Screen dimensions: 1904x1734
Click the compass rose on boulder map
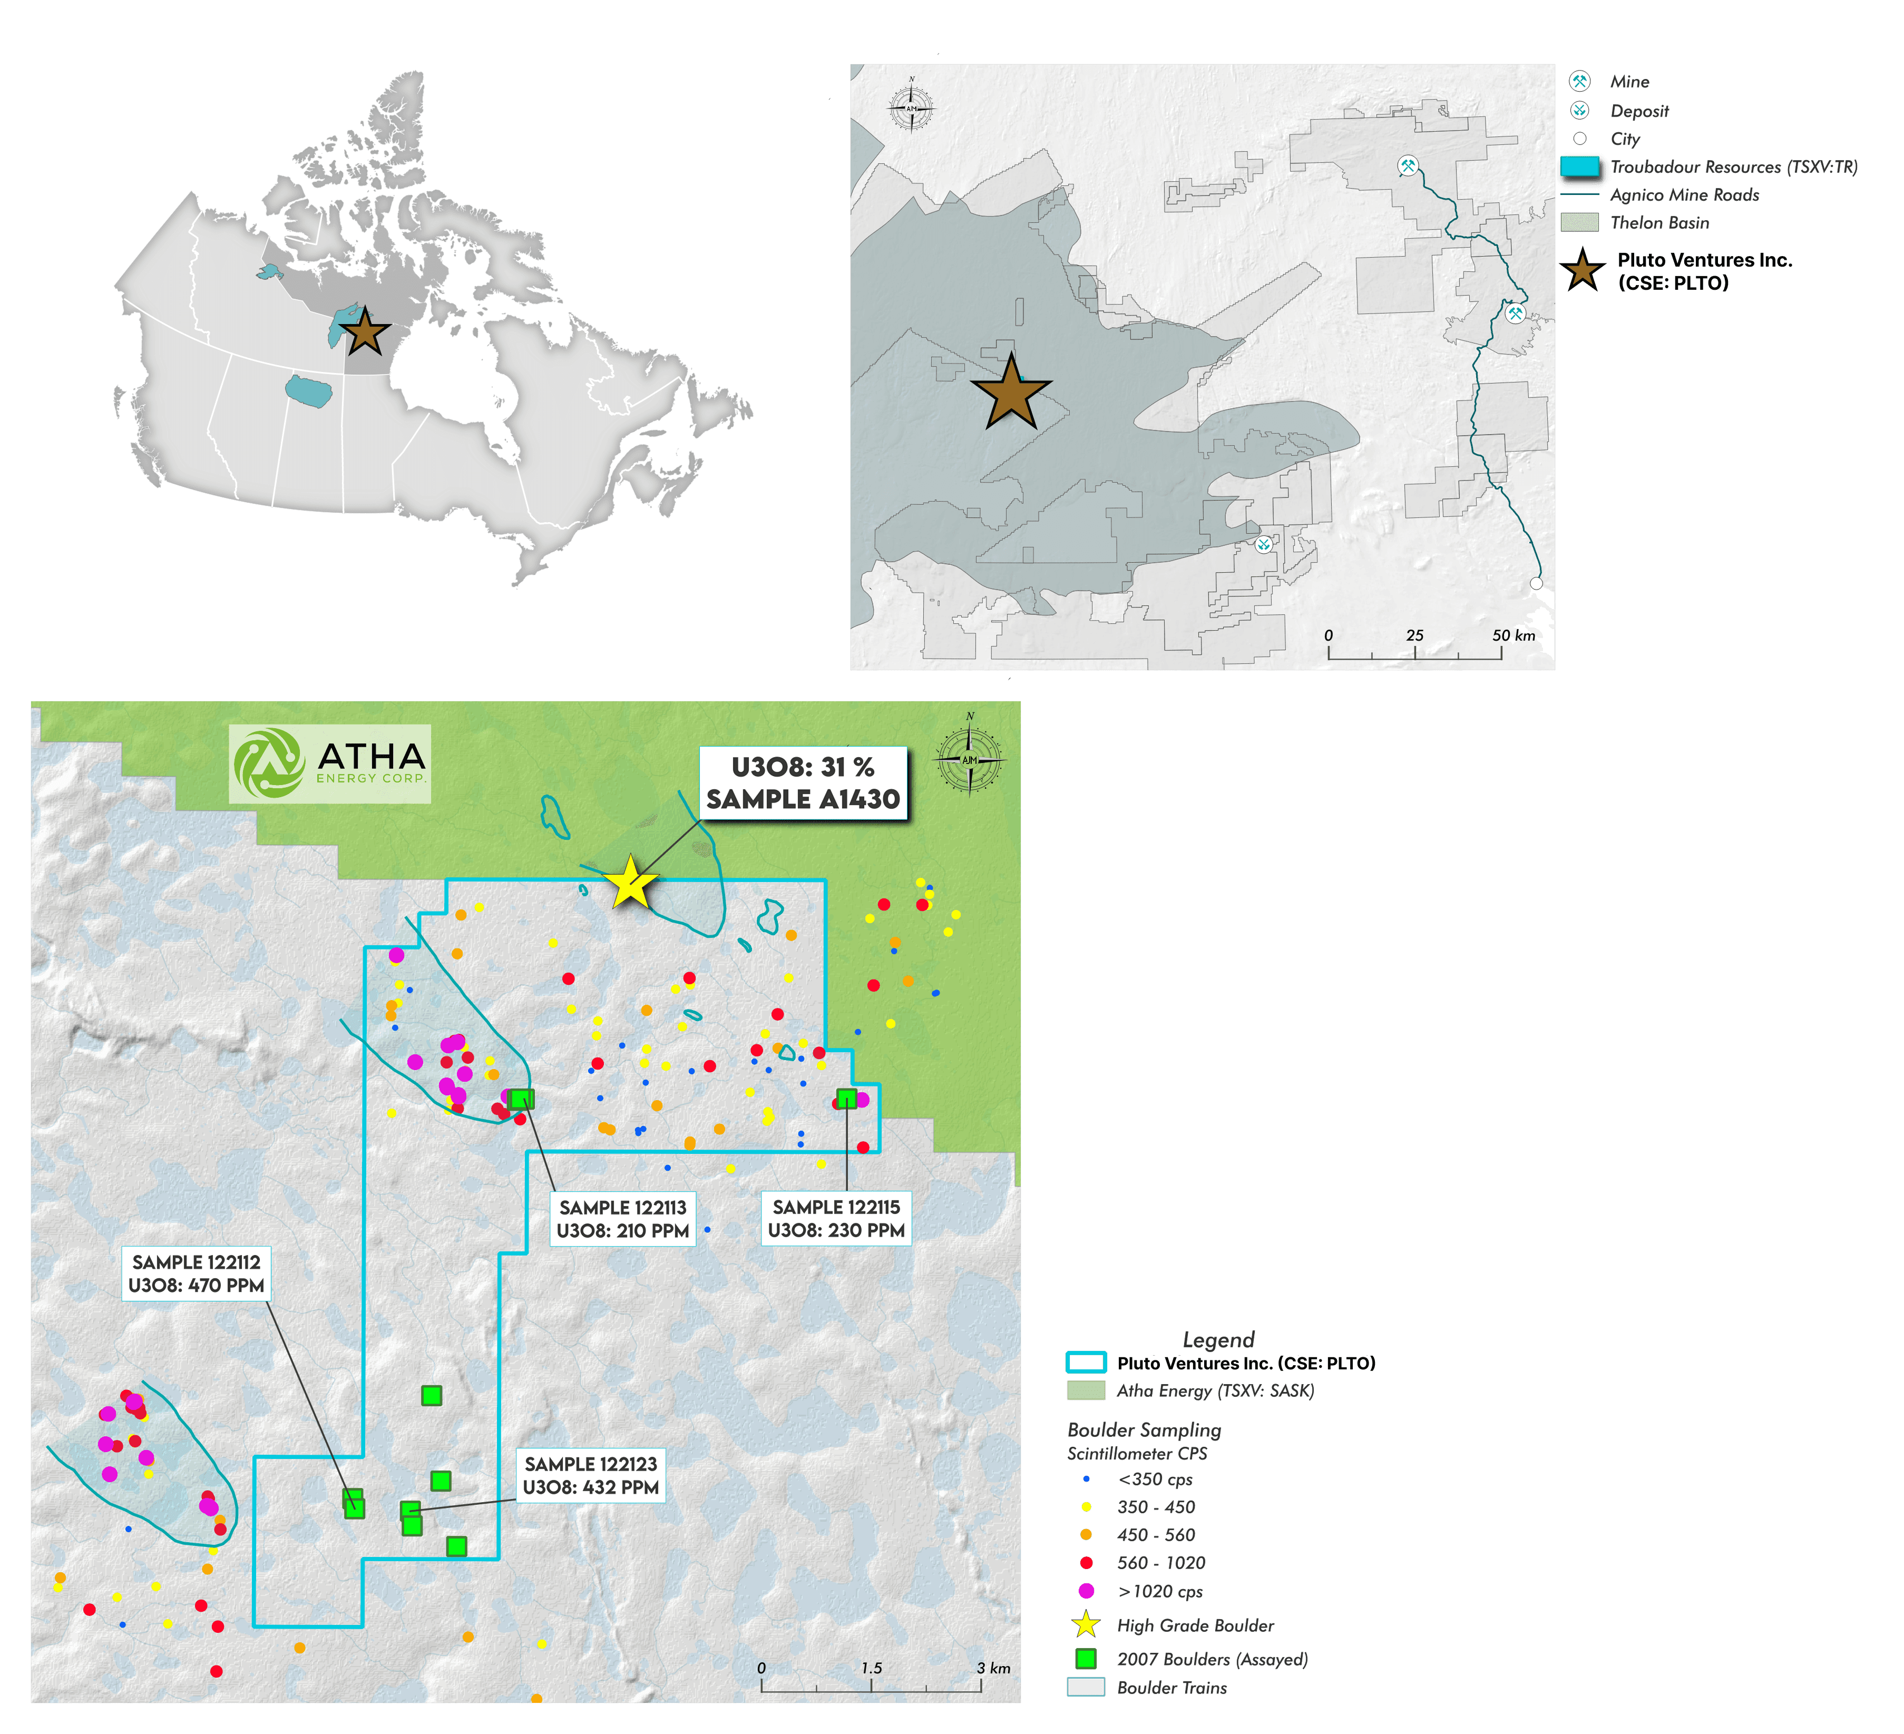970,759
